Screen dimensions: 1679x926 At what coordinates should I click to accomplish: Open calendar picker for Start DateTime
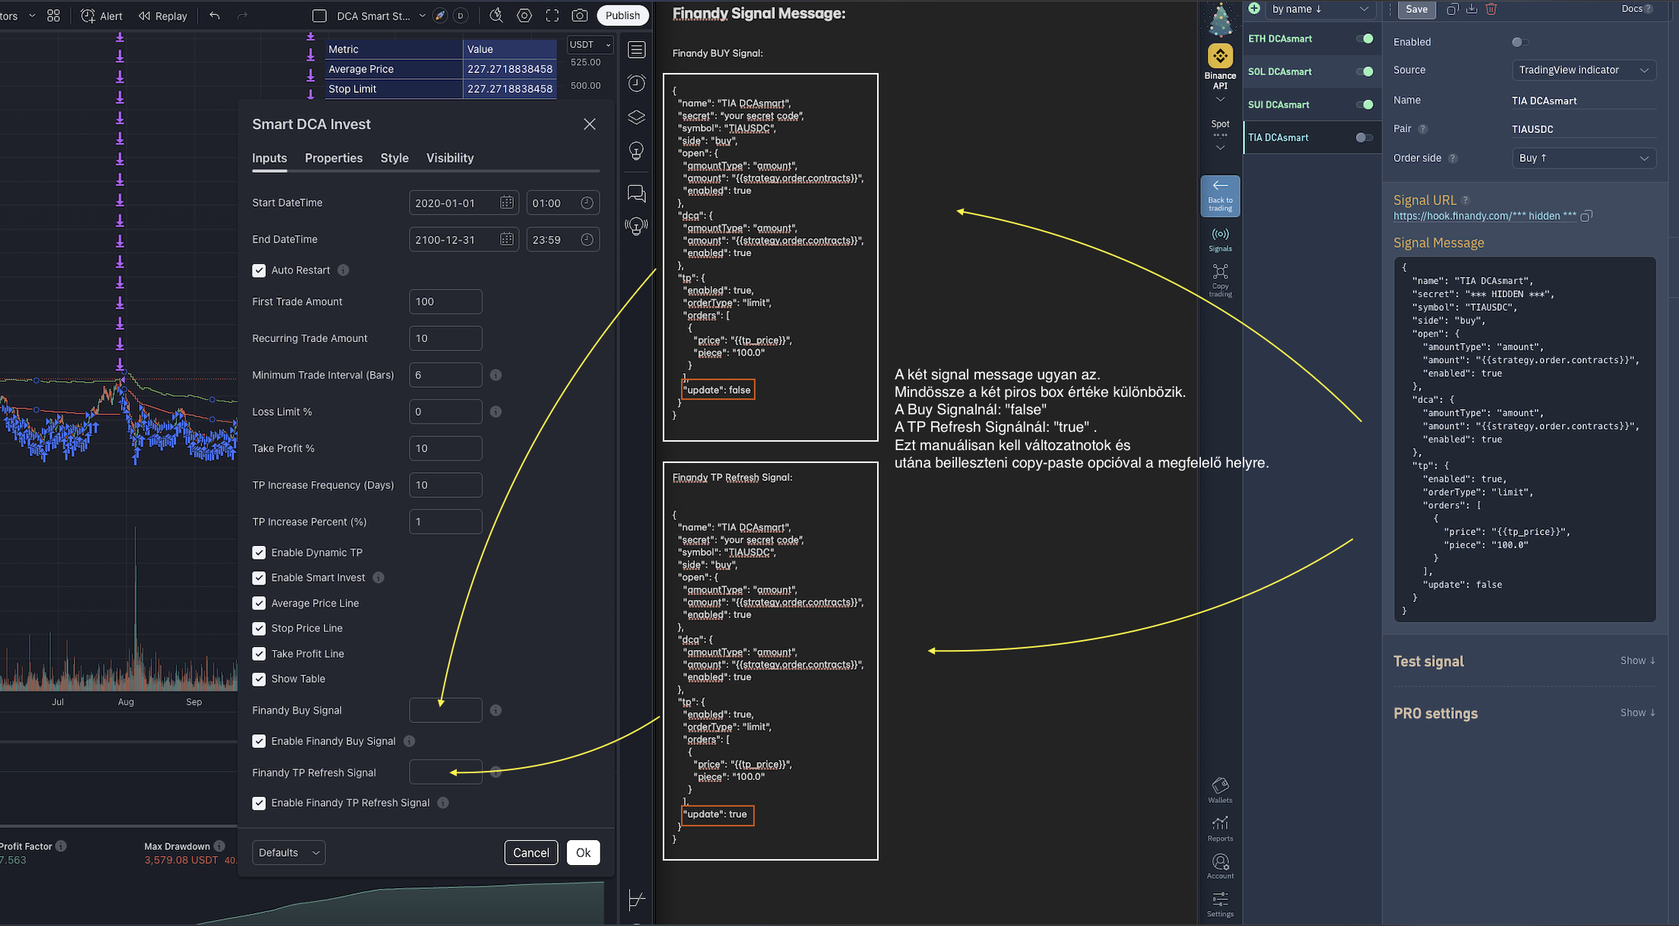click(x=506, y=202)
